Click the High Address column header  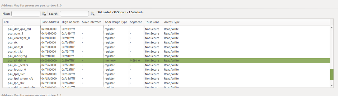click(71, 22)
